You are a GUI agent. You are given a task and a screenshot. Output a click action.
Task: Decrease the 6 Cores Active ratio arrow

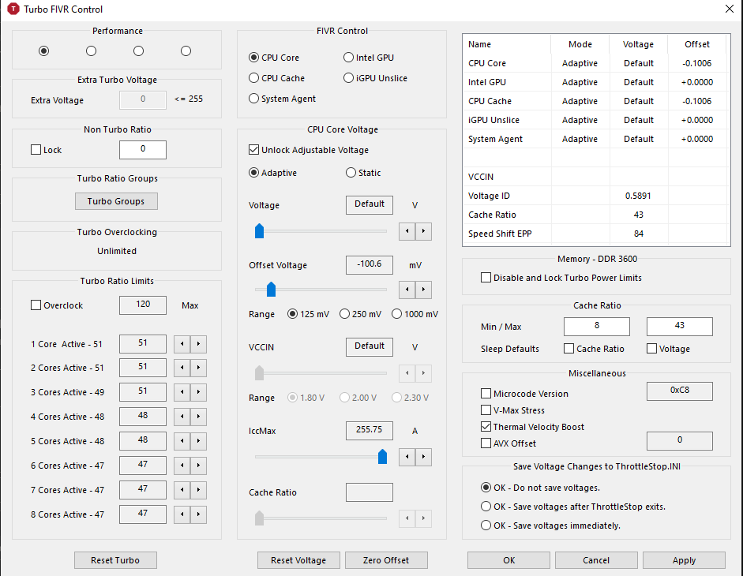click(182, 466)
